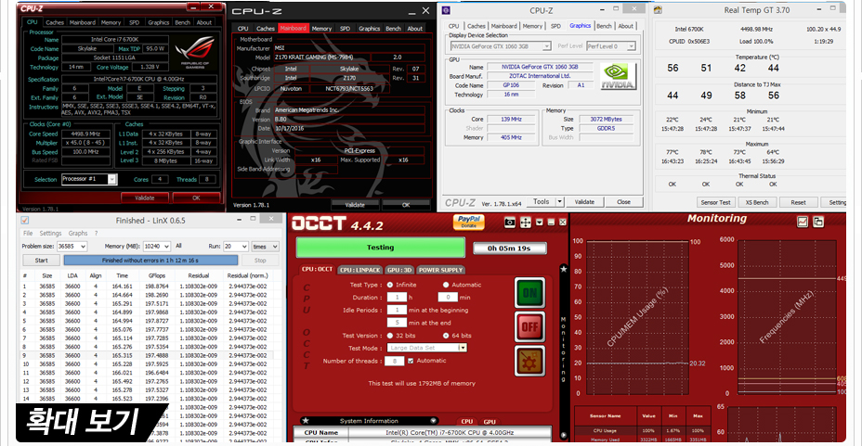Viewport: 862px width, 446px height.
Task: Select the Infinite test type radio button
Action: 390,285
